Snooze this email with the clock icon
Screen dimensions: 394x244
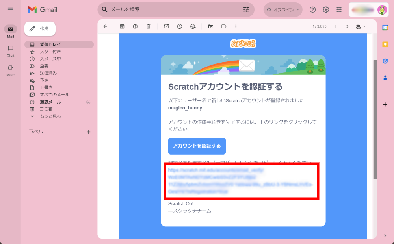[x=180, y=26]
